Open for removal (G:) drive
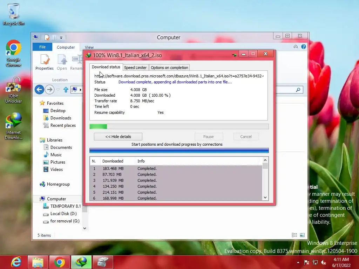The width and height of the screenshot is (359, 269). (x=65, y=221)
